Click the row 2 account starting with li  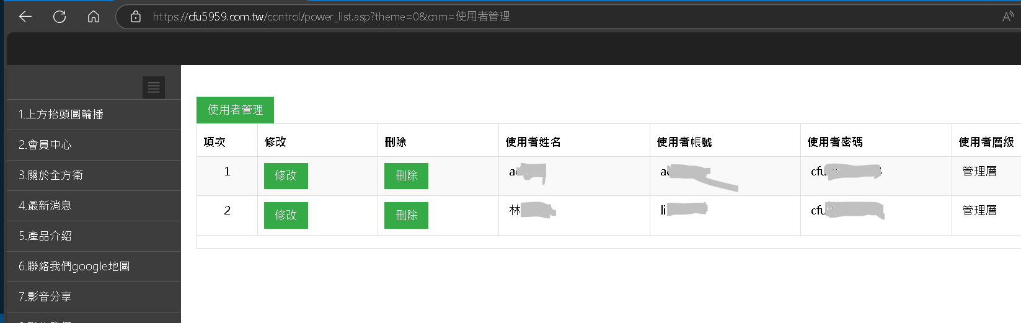pos(683,210)
